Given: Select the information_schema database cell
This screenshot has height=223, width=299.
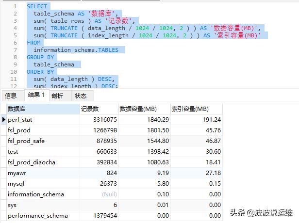Looking at the screenshot, I should [x=43, y=194].
